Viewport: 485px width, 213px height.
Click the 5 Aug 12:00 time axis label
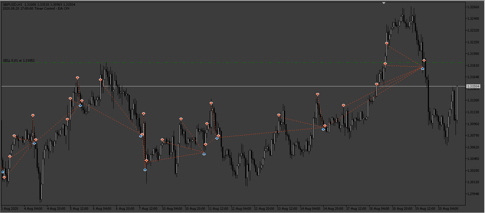pos(79,208)
